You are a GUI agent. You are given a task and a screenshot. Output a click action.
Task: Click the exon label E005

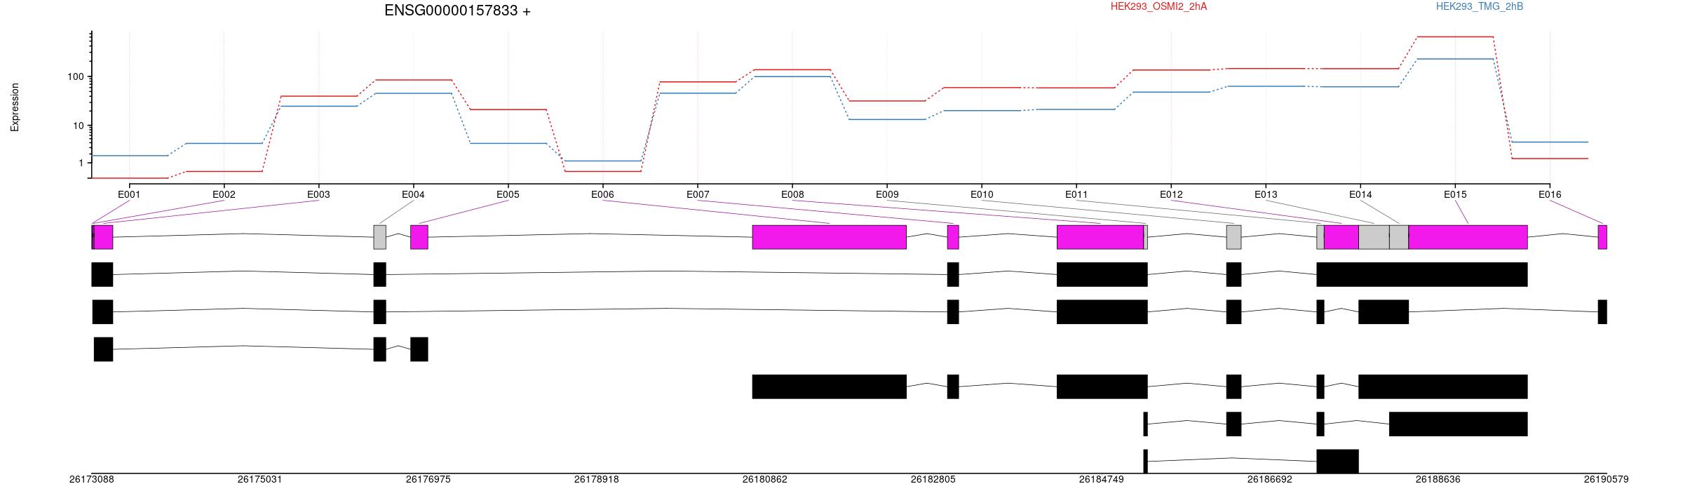[508, 194]
